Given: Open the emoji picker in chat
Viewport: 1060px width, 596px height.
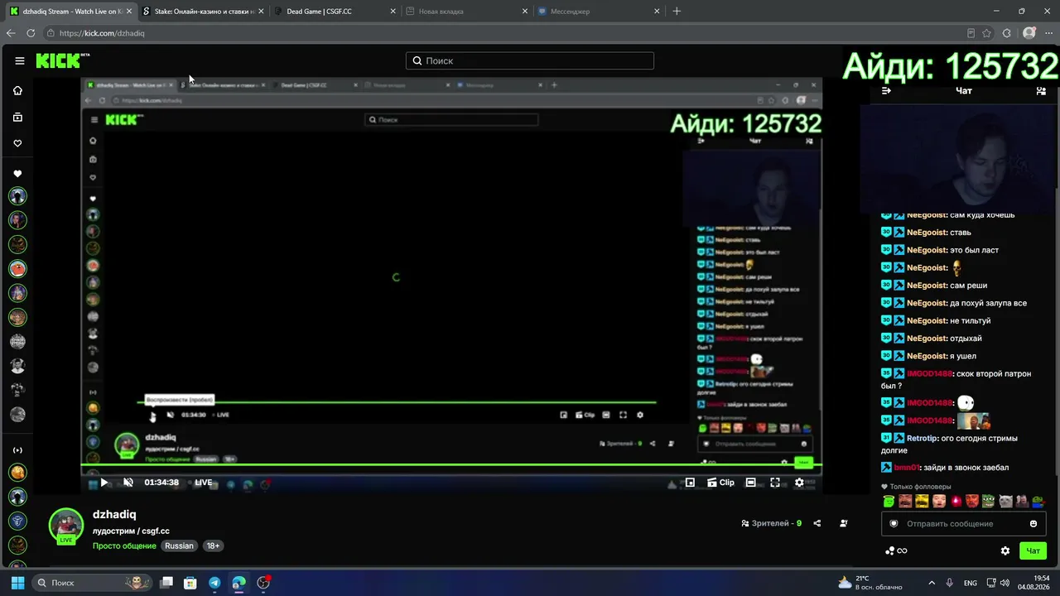Looking at the screenshot, I should point(1033,523).
